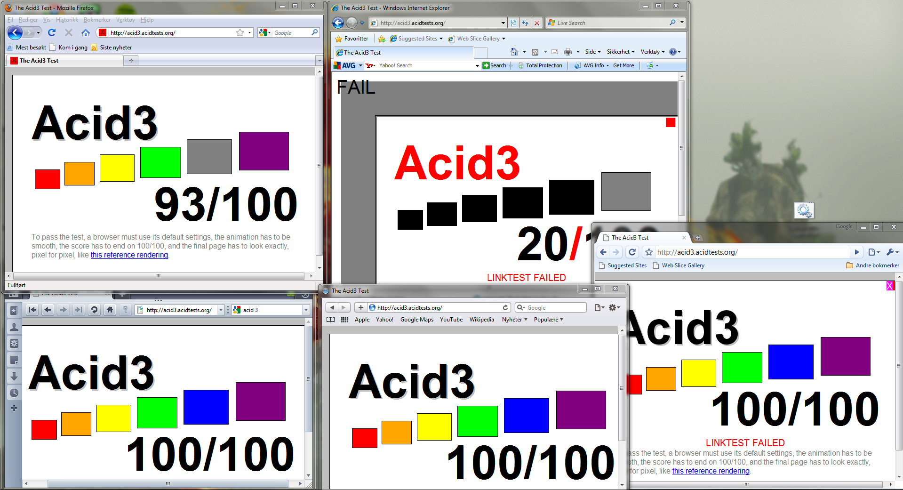Click Firefox stop loading X icon
903x490 pixels.
pyautogui.click(x=69, y=32)
